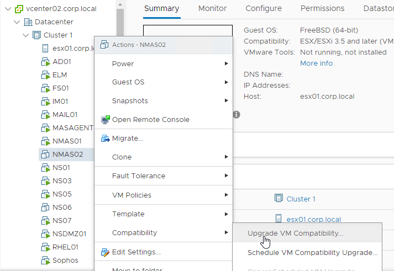394x271 pixels.
Task: Click the NSDMZ01 VM icon
Action: [45, 234]
